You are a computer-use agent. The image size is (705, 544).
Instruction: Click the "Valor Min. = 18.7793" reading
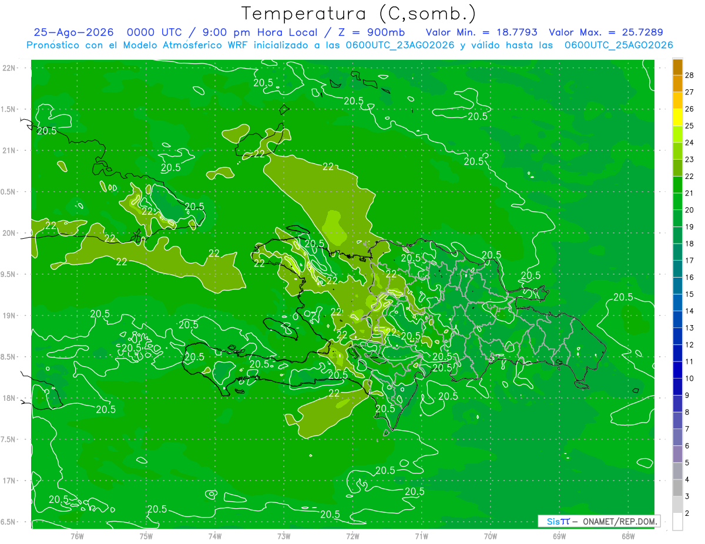[x=482, y=32]
